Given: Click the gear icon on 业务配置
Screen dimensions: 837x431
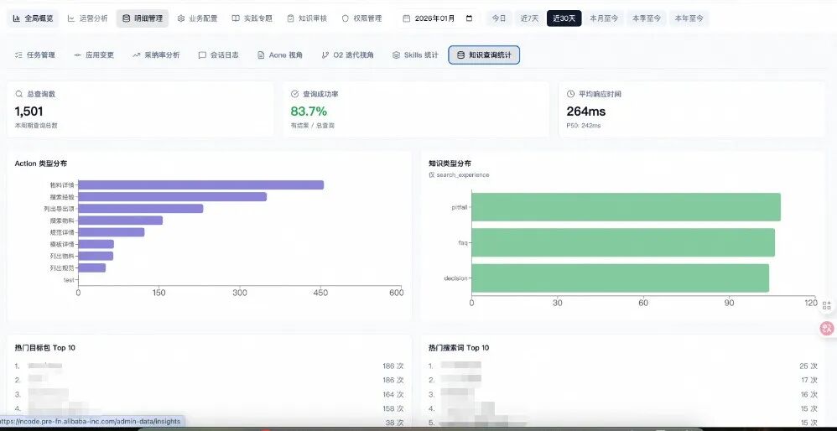Looking at the screenshot, I should click(x=181, y=18).
